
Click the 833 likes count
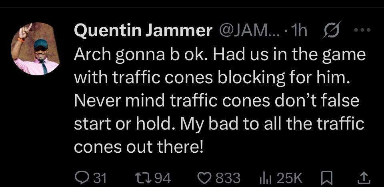pos(228,177)
